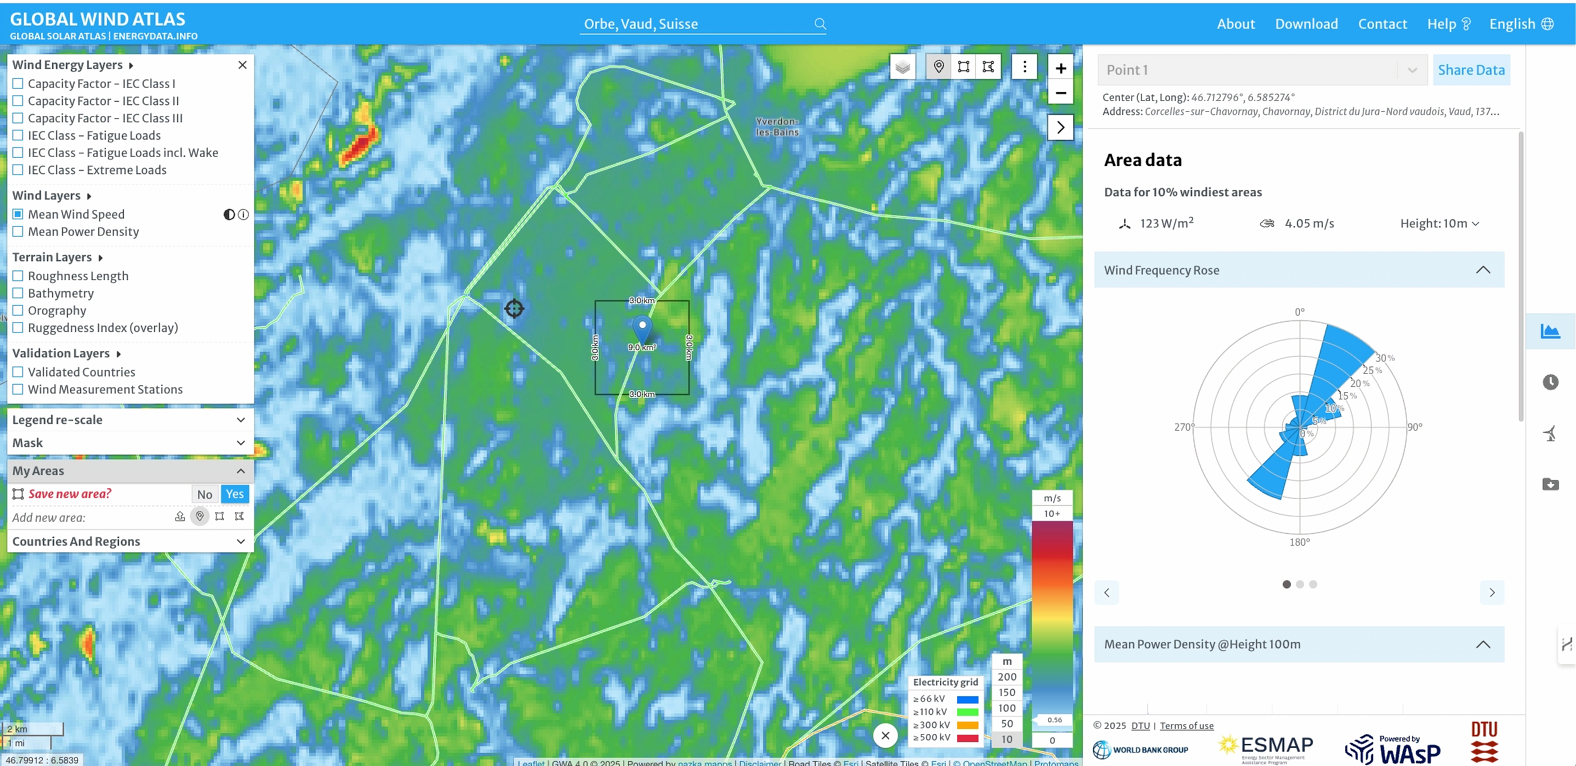Select the rectangle area draw tool
The width and height of the screenshot is (1576, 766).
pyautogui.click(x=964, y=67)
